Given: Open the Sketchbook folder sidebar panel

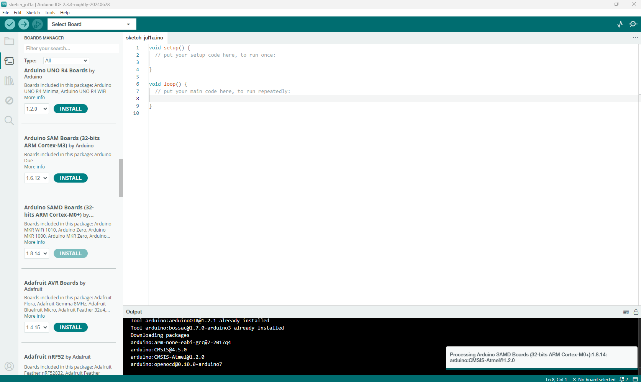Looking at the screenshot, I should point(9,41).
